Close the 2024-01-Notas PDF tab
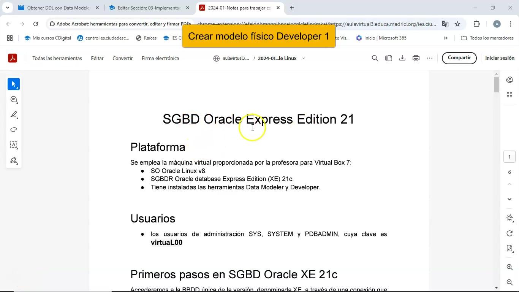The image size is (519, 292). coord(278,8)
